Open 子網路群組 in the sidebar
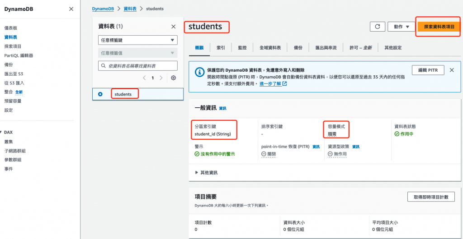The width and height of the screenshot is (463, 239). 15,151
